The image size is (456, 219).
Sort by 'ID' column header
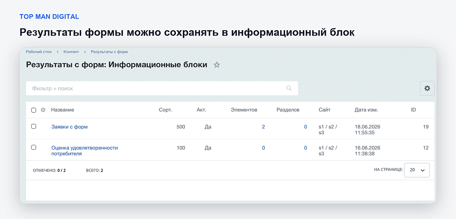pos(413,110)
